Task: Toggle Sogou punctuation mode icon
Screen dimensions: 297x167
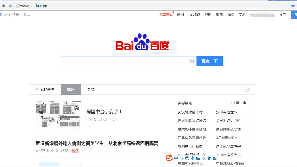Action: [x=181, y=158]
